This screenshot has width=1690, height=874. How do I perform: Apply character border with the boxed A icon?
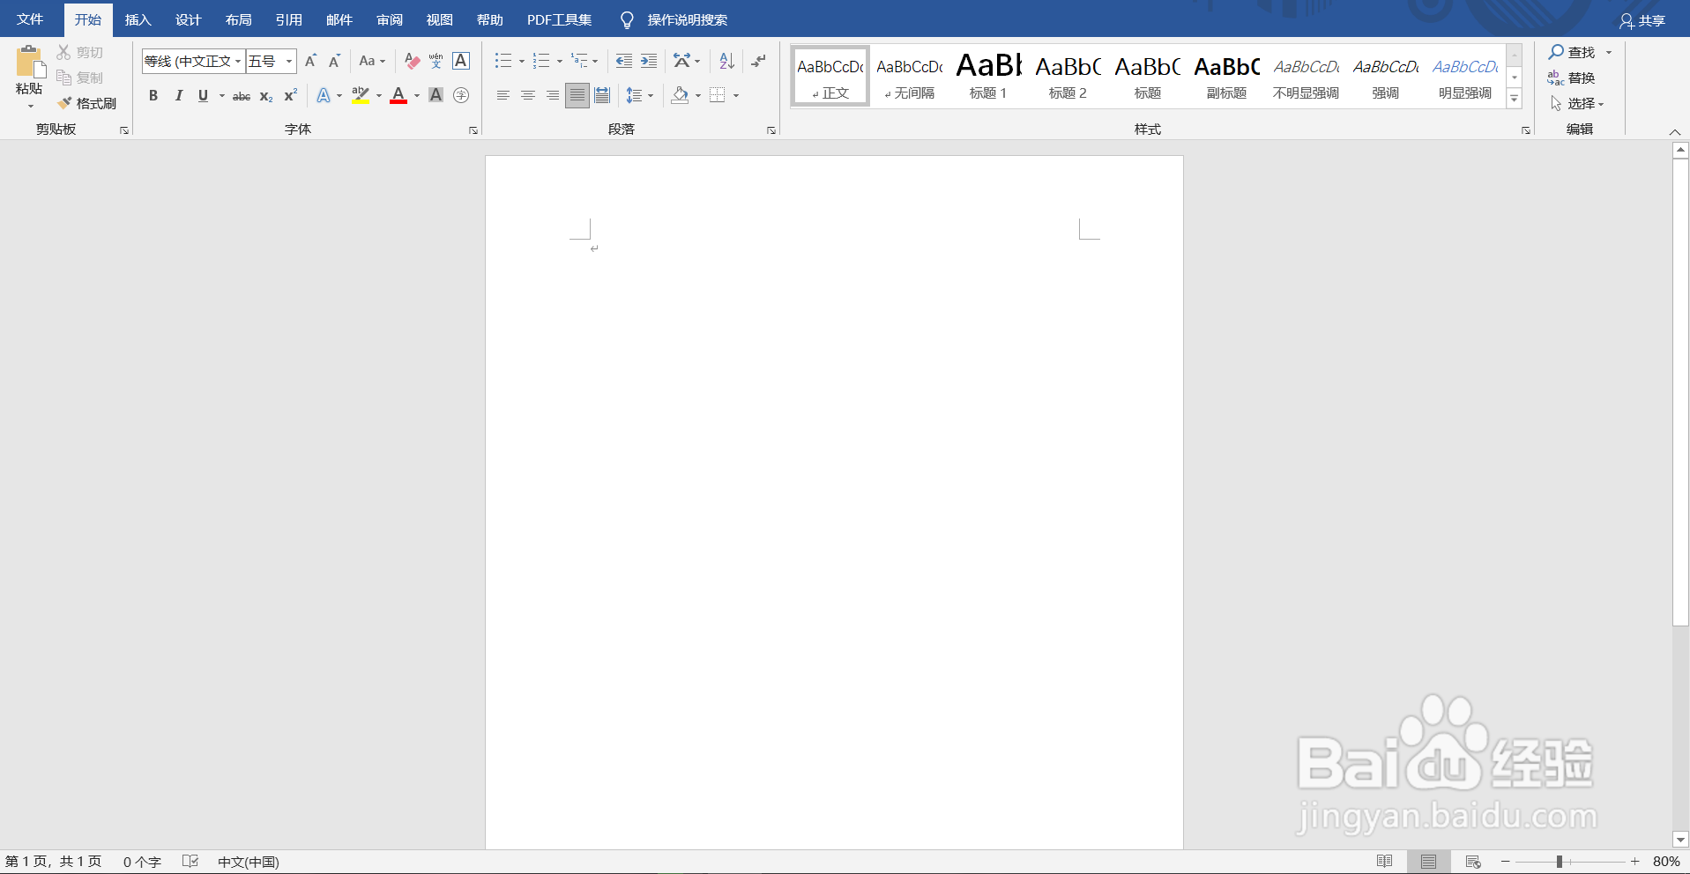460,61
